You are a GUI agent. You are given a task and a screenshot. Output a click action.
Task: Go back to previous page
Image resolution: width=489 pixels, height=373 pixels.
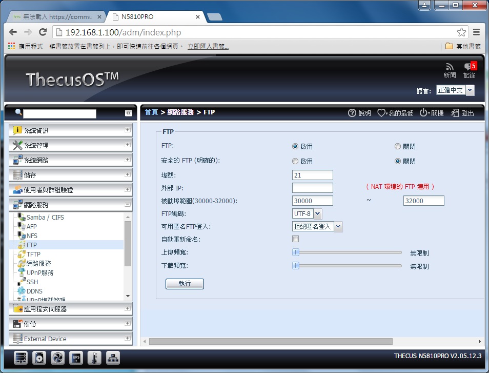tap(13, 32)
